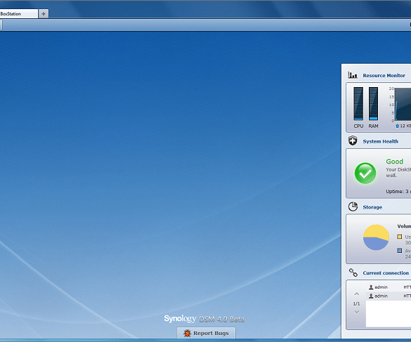The image size is (411, 342).
Task: Click the green checkmark status icon
Action: [365, 173]
